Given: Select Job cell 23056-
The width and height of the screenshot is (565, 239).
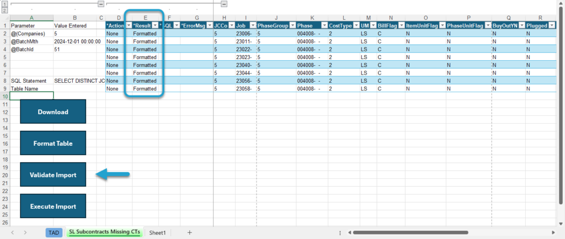Looking at the screenshot, I should pyautogui.click(x=246, y=81).
